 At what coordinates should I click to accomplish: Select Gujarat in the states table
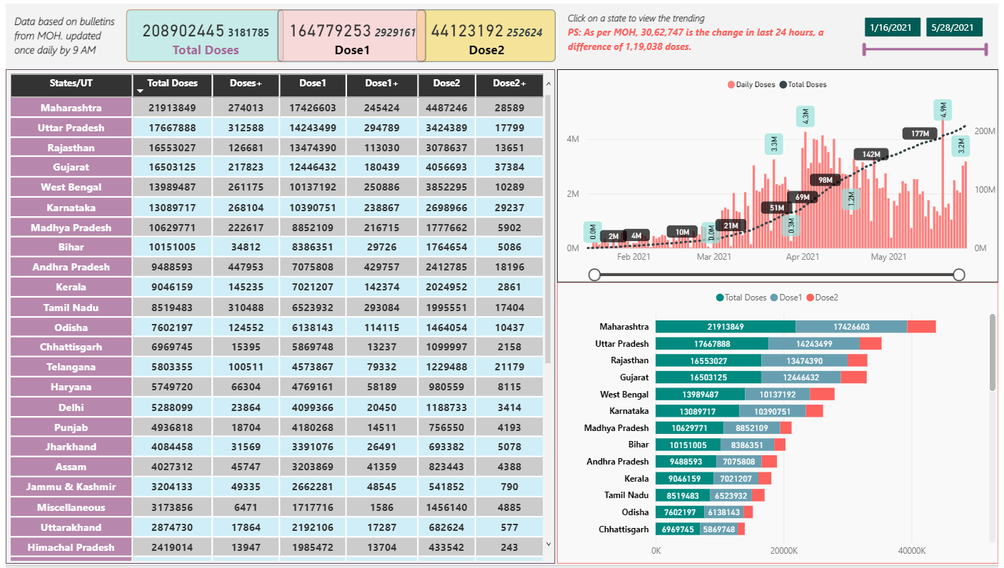(71, 167)
